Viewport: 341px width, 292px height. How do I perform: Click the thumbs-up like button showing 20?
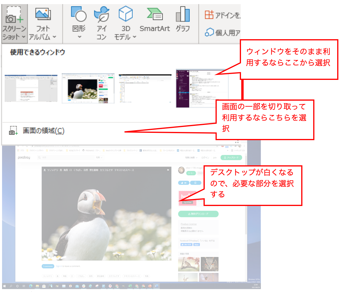[x=184, y=183]
